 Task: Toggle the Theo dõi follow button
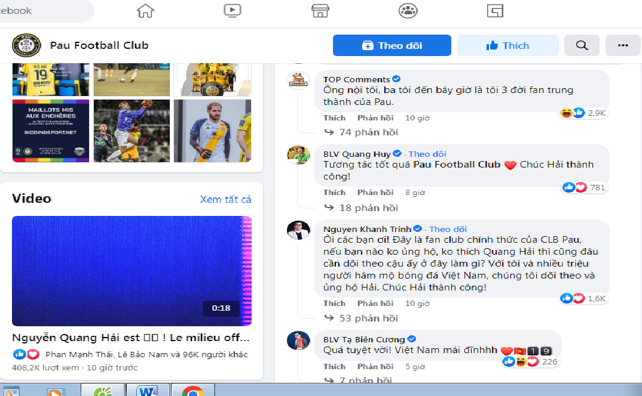pyautogui.click(x=392, y=45)
